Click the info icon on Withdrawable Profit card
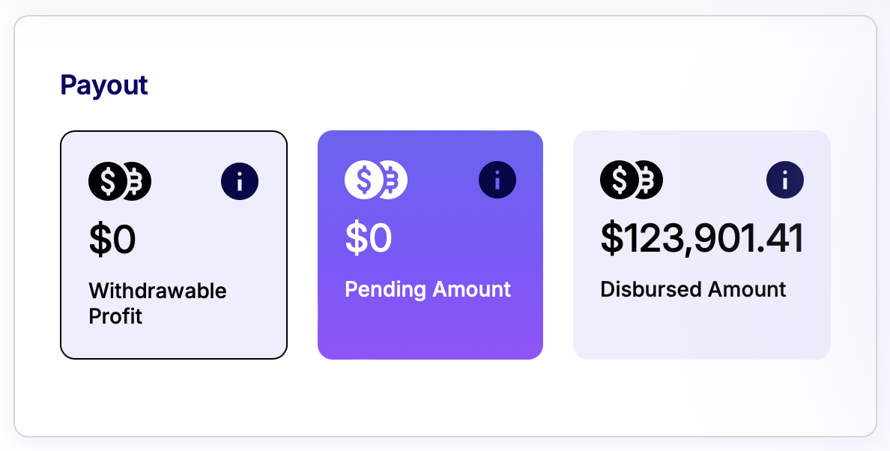This screenshot has height=451, width=890. pyautogui.click(x=240, y=181)
